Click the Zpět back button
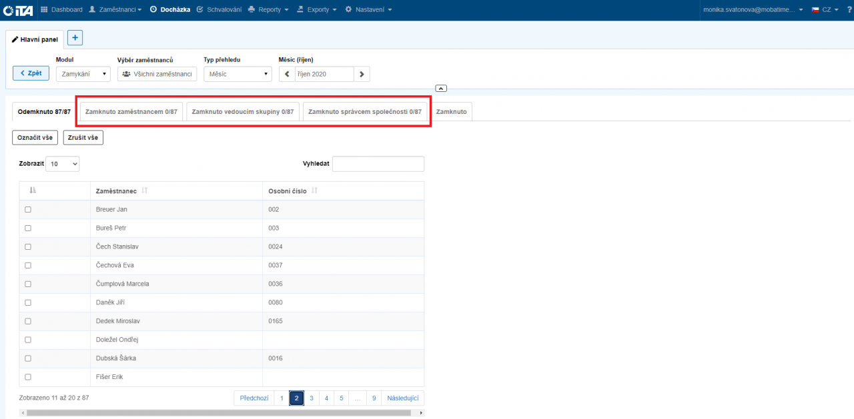Screen dimensions: 854x419 point(31,73)
